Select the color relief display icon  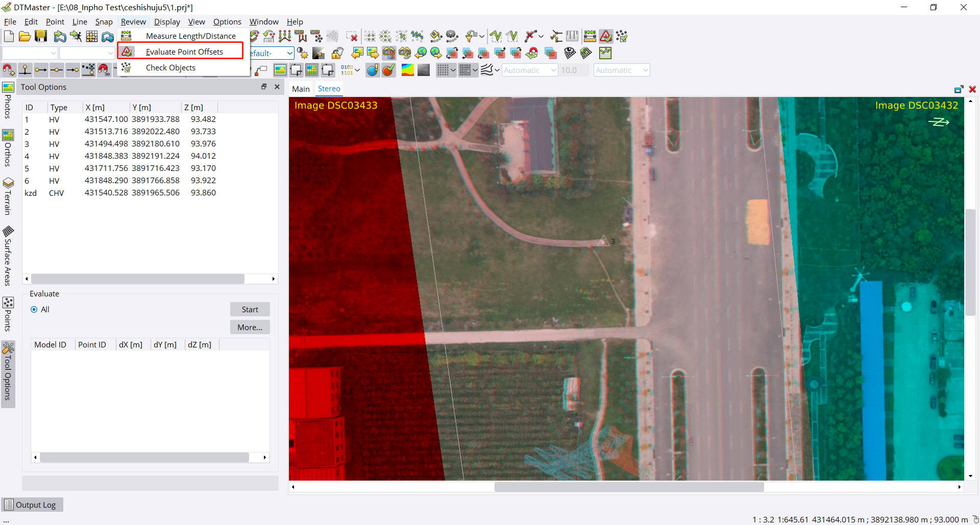click(x=407, y=70)
